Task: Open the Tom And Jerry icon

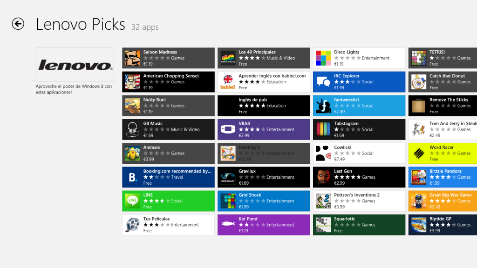Action: [419, 129]
